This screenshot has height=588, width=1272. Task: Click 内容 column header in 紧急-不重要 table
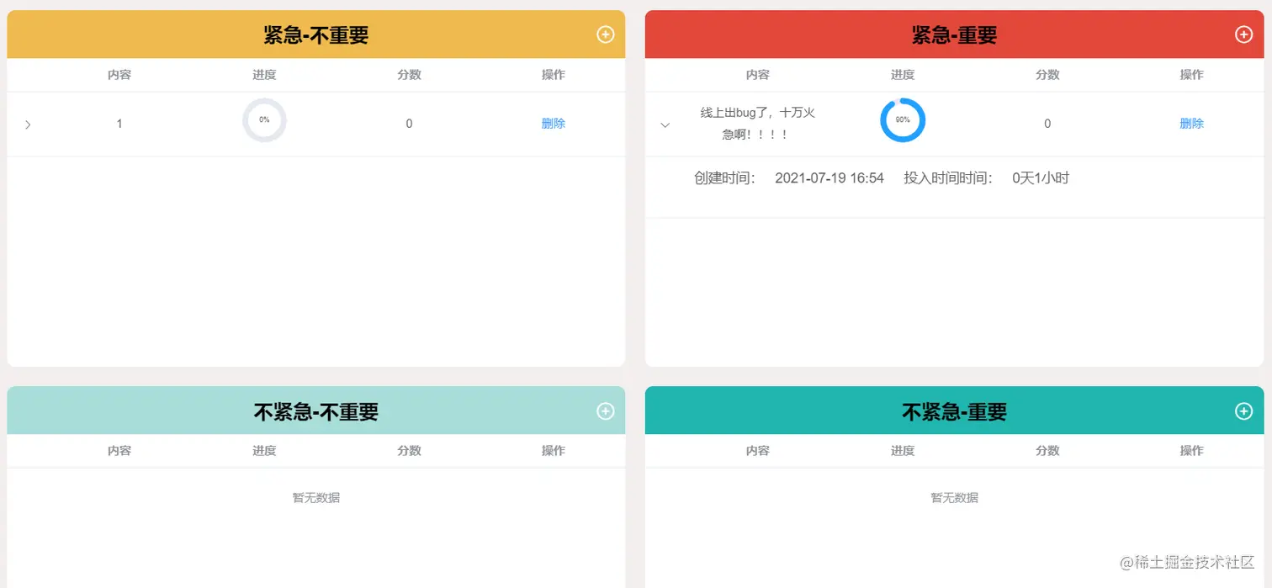pyautogui.click(x=119, y=75)
